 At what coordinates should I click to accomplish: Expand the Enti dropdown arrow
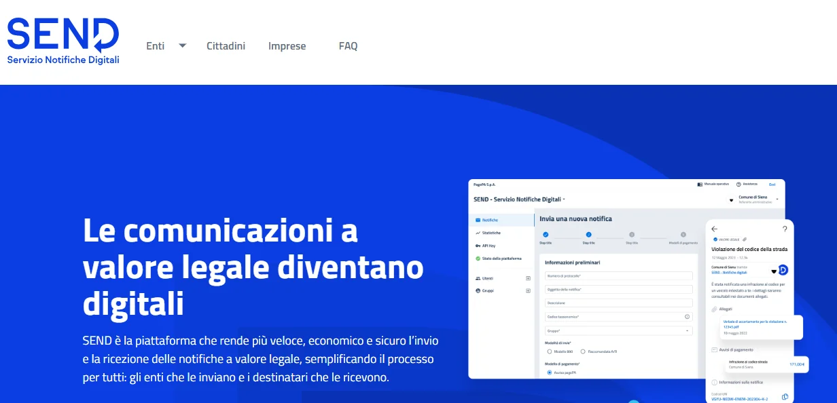click(x=182, y=46)
